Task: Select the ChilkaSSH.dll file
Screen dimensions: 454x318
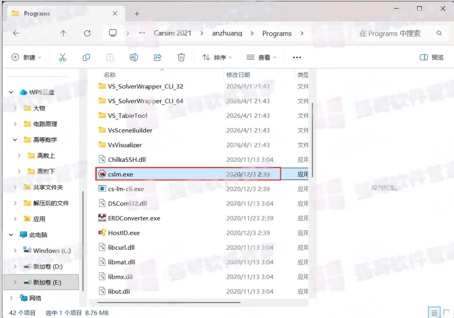Action: click(x=127, y=159)
